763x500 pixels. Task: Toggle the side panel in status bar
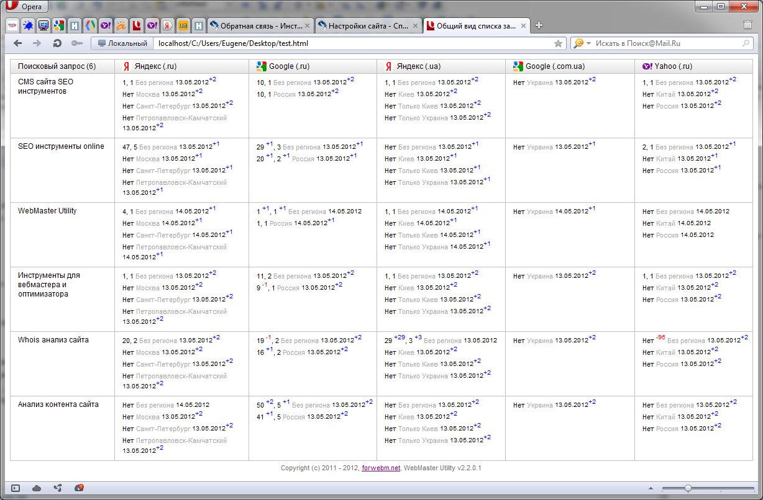tap(16, 488)
